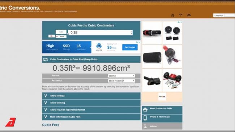Screen dimensions: 235x132
Task: Click the 'Cubic Feet' section heading
Action: [x=50, y=125]
